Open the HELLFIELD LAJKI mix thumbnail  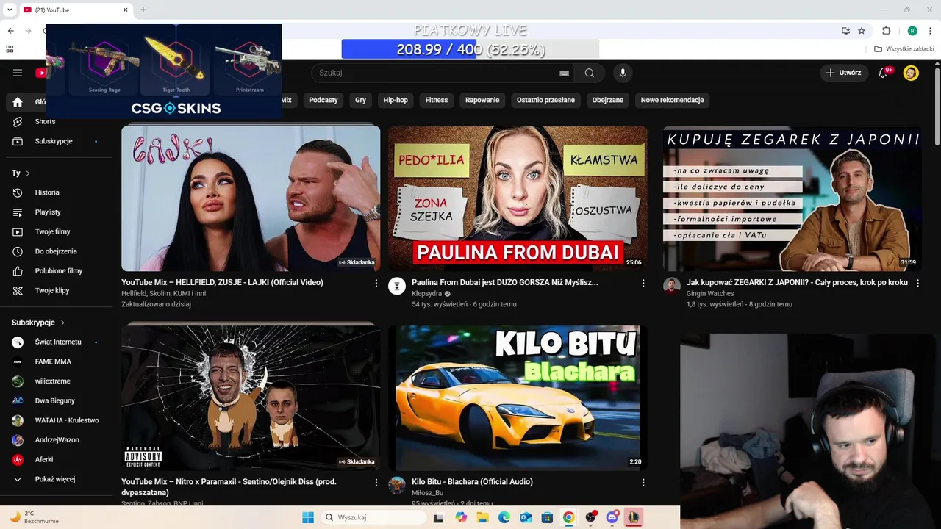click(x=251, y=198)
